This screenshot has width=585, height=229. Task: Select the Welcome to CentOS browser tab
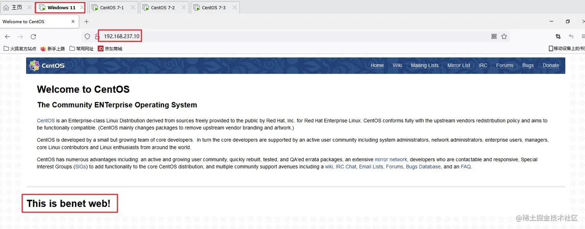[39, 22]
